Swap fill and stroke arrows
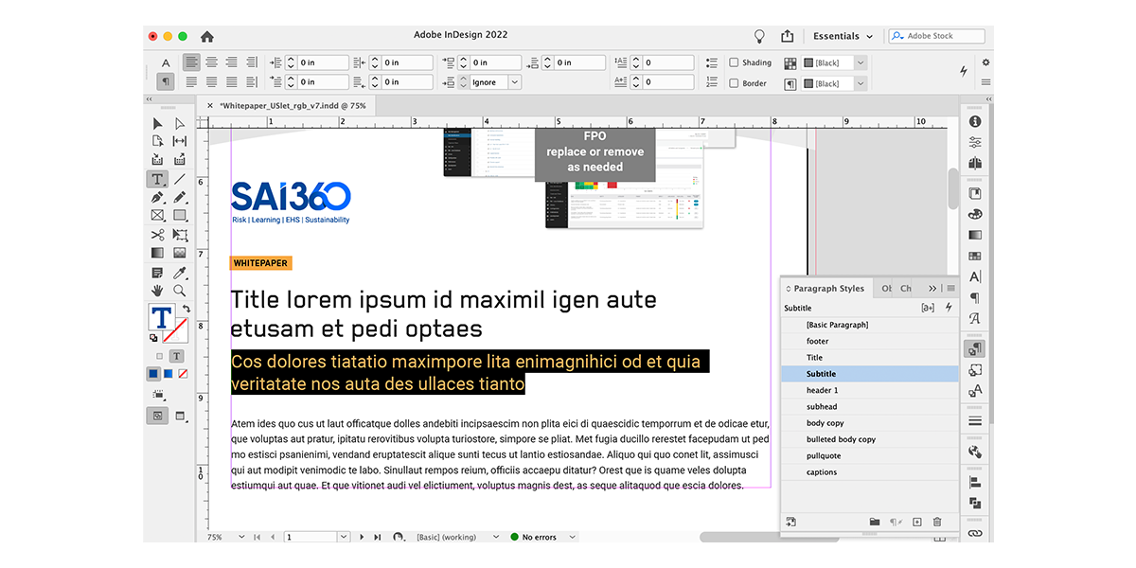1136x568 pixels. [x=186, y=309]
